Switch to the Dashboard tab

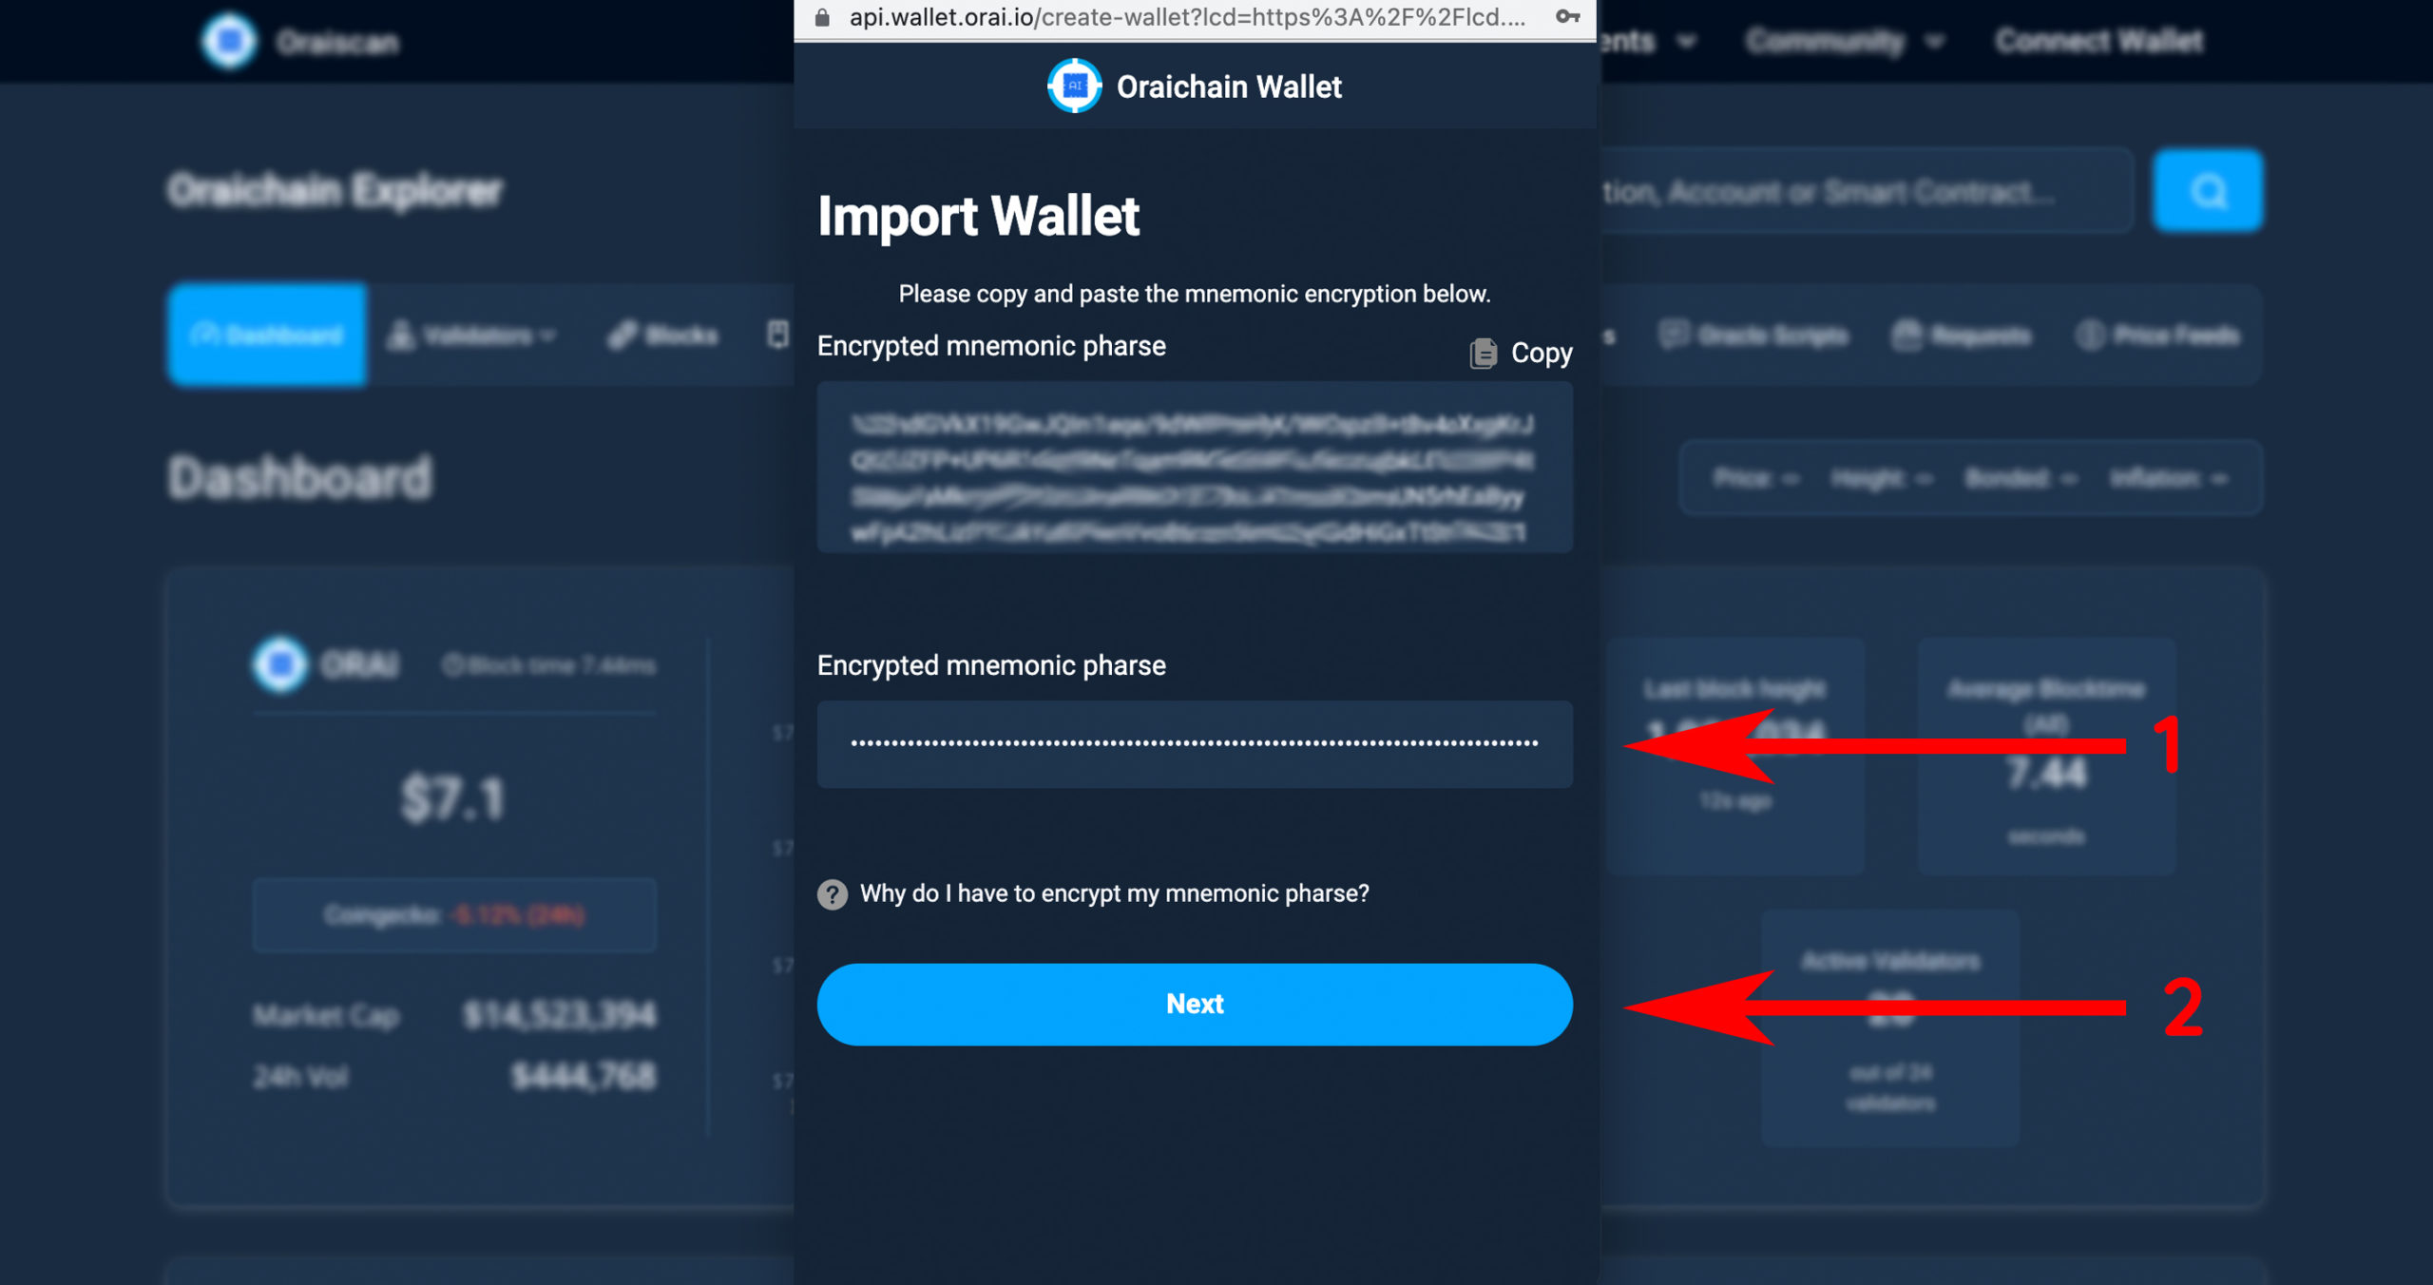[x=267, y=335]
